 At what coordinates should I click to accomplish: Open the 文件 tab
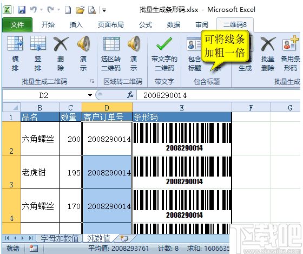17,25
